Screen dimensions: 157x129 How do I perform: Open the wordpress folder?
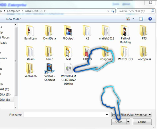point(144,53)
